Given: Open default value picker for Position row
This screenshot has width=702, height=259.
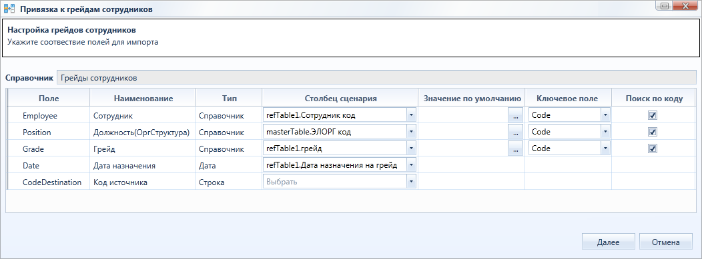Looking at the screenshot, I should [x=515, y=132].
